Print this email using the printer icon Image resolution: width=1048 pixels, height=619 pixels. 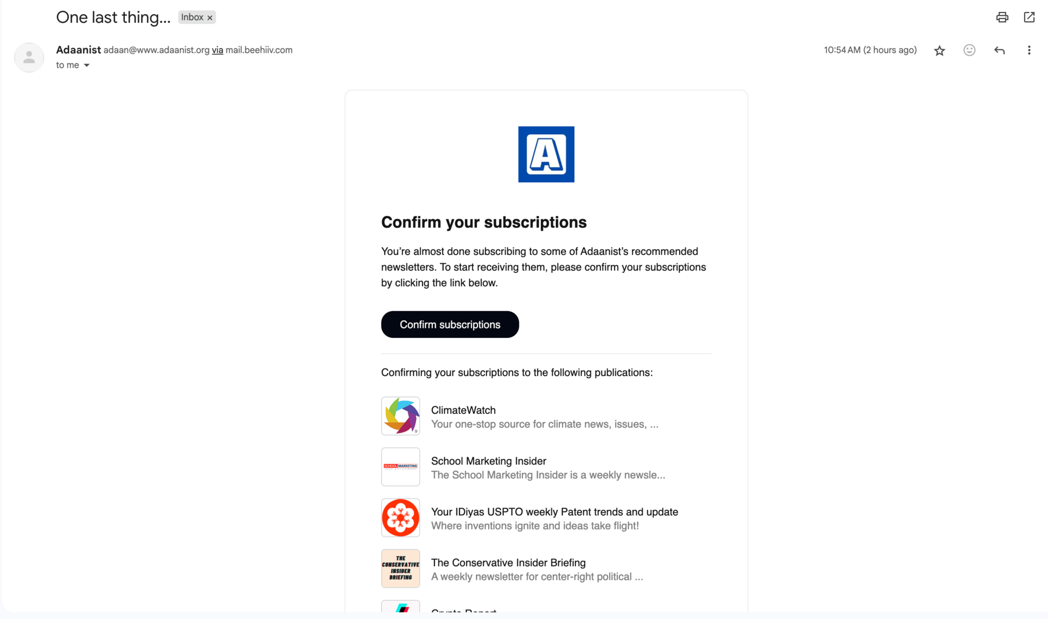(x=1002, y=17)
